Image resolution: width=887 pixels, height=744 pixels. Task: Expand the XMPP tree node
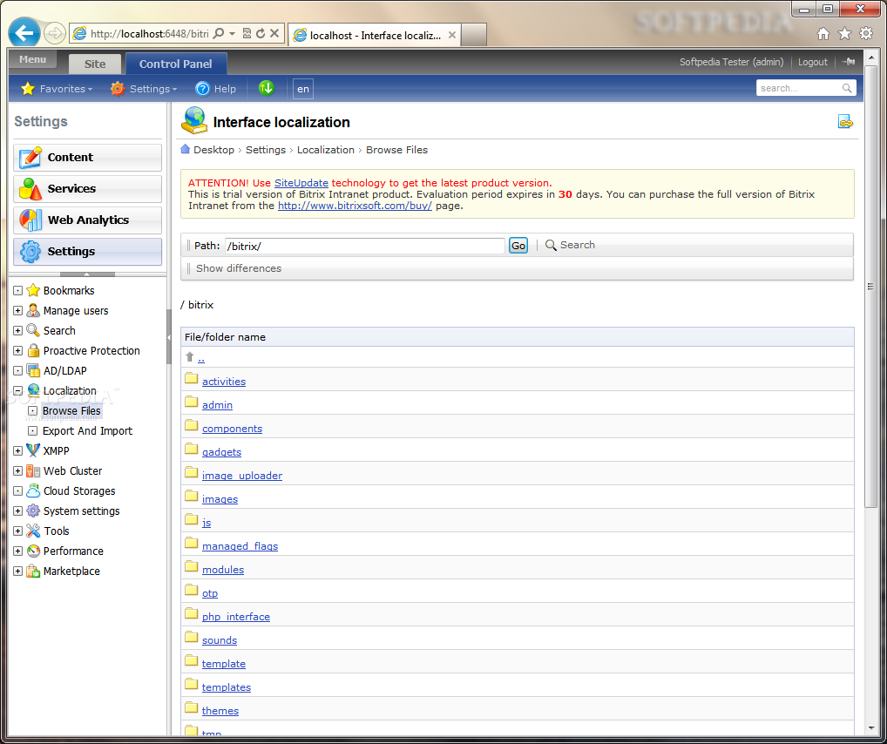click(x=17, y=451)
